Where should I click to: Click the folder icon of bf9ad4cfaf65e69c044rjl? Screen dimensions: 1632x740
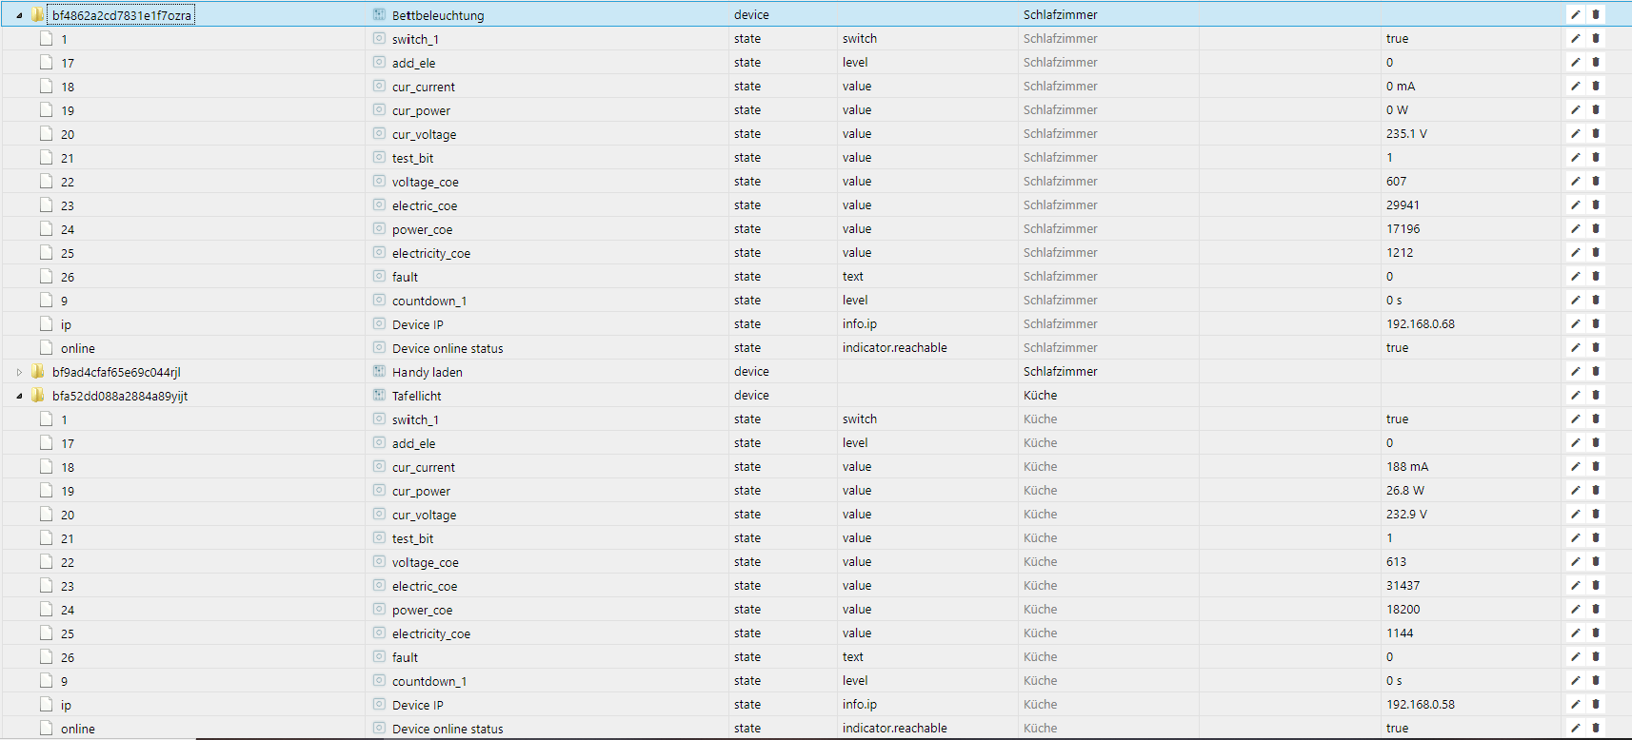tap(38, 372)
